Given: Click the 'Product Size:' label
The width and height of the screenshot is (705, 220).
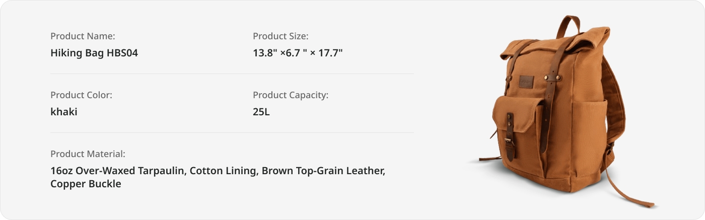Looking at the screenshot, I should pyautogui.click(x=280, y=36).
